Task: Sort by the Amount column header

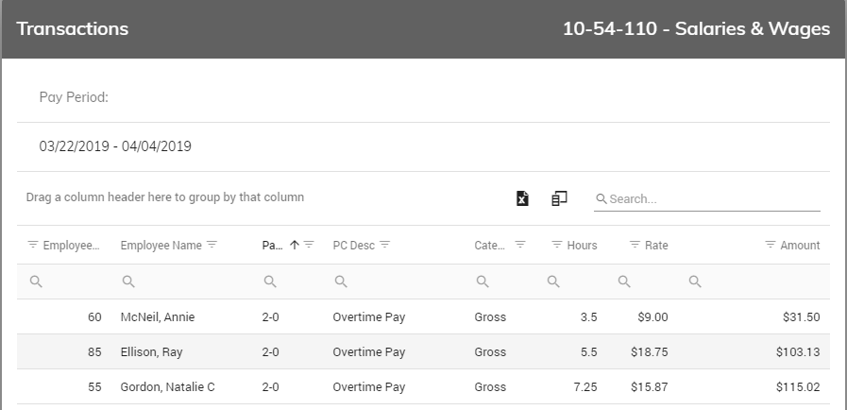Action: [x=800, y=246]
